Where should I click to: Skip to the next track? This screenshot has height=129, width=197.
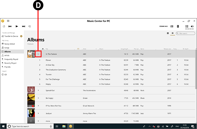tap(23, 27)
